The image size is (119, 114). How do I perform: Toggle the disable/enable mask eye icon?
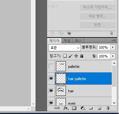point(69,33)
